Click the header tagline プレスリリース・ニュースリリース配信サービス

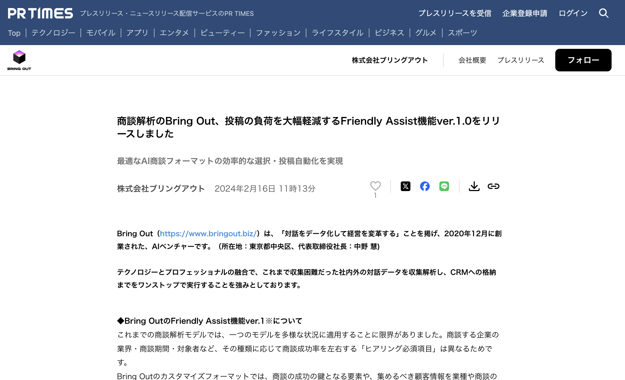[167, 13]
